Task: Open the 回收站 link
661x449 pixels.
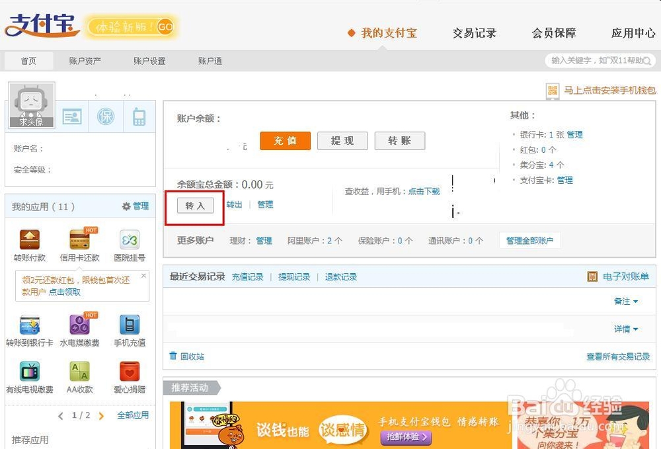Action: 192,356
